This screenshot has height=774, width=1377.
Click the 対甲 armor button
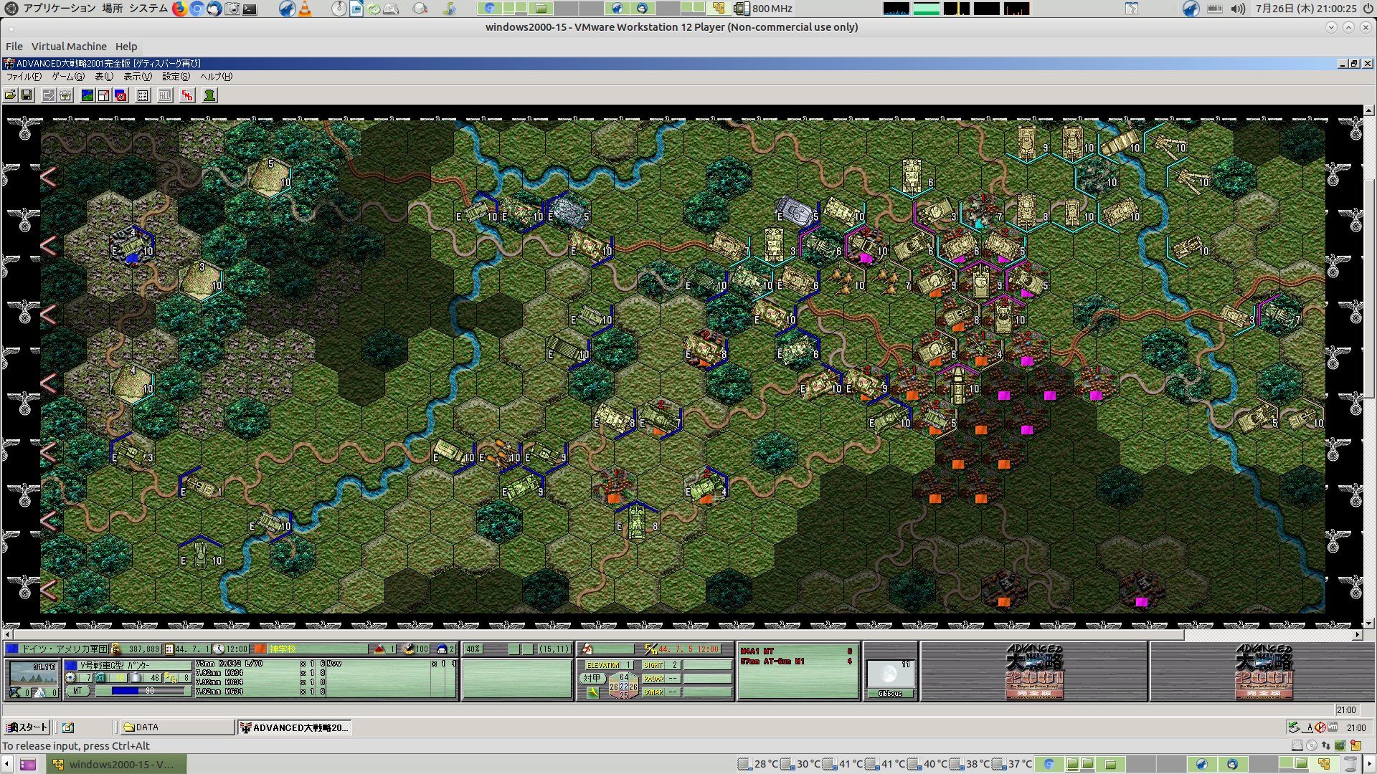point(592,678)
